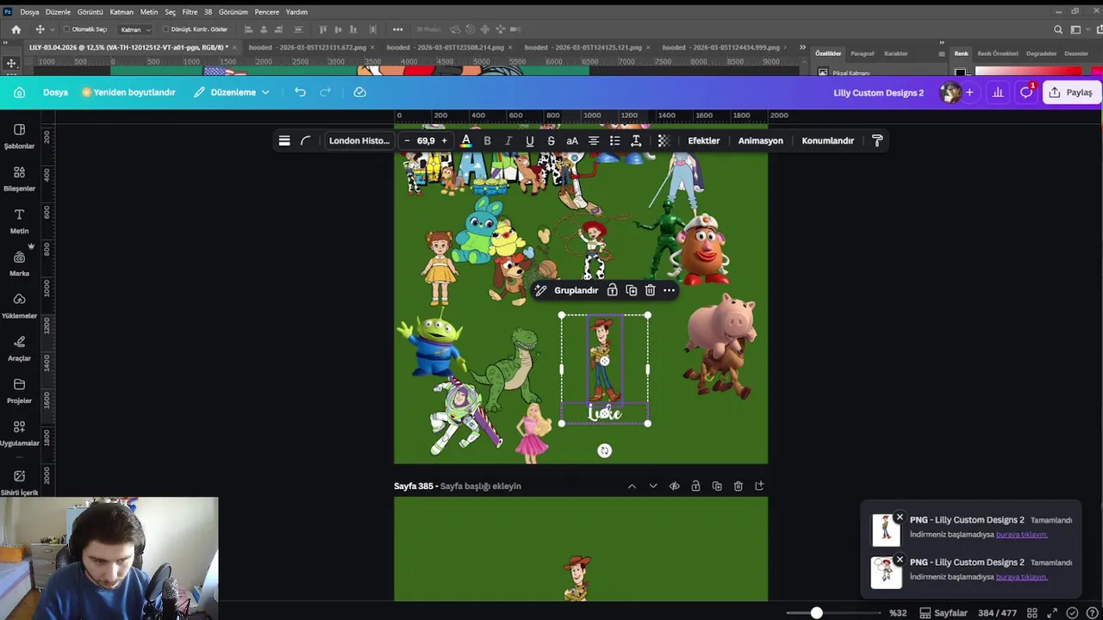This screenshot has width=1103, height=620.
Task: Dismiss first PNG download notification
Action: pyautogui.click(x=900, y=518)
